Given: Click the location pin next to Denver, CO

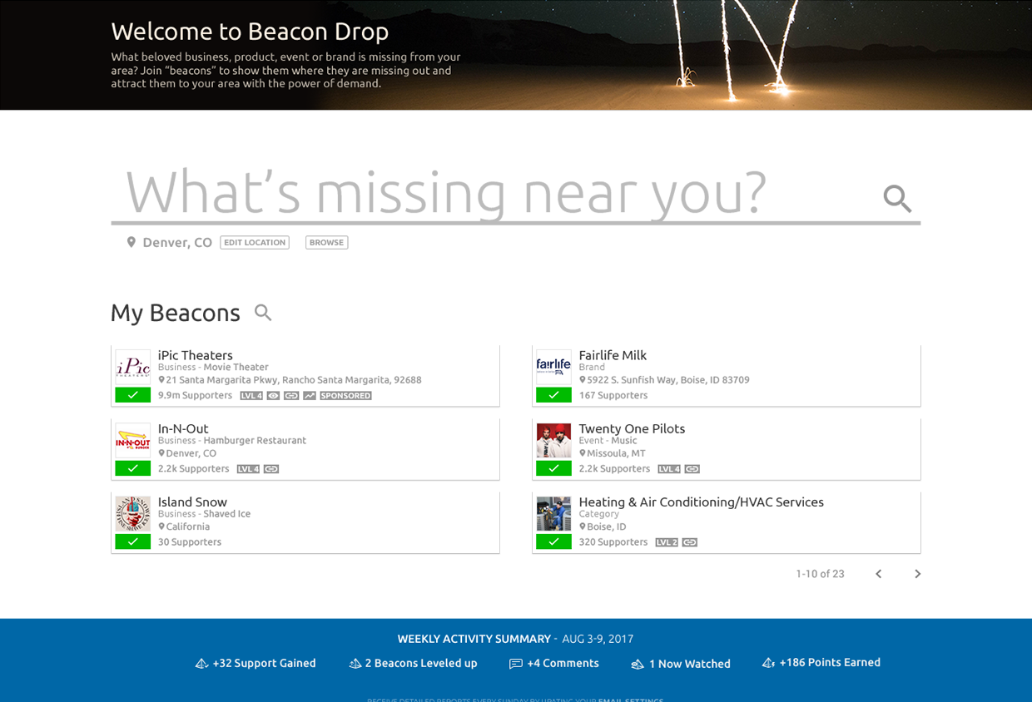Looking at the screenshot, I should [x=131, y=242].
